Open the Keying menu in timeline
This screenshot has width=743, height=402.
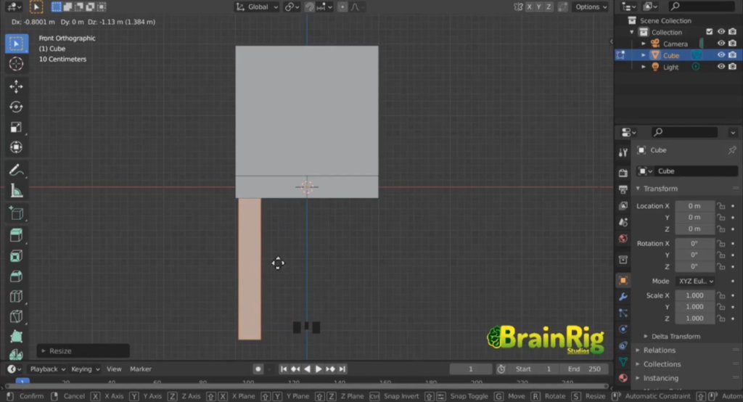(x=86, y=369)
